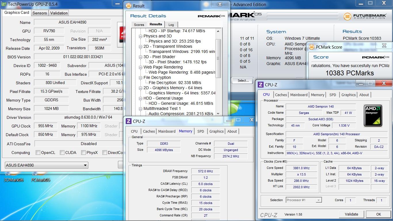Image resolution: width=393 pixels, height=221 pixels.
Task: Click the CPU-Z memory window Z icon
Action: tap(129, 121)
